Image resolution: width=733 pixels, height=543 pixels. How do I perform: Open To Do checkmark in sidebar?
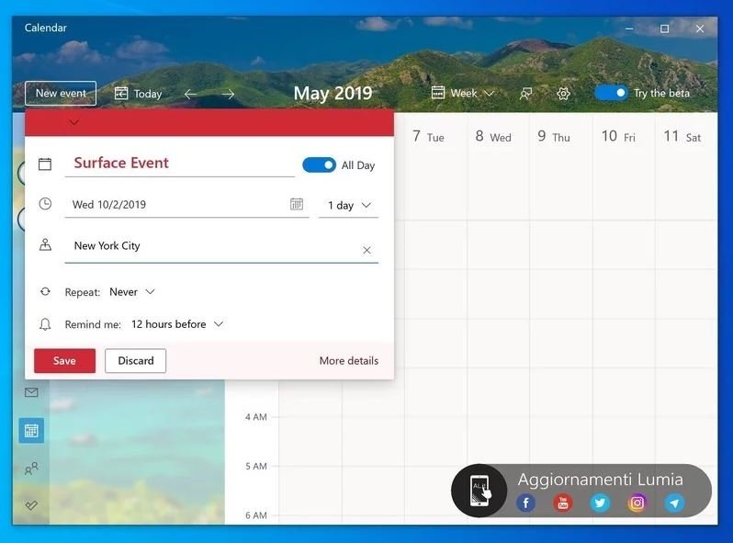(31, 505)
